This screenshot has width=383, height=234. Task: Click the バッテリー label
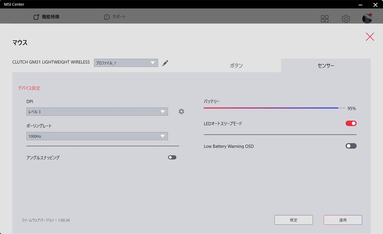pos(212,101)
